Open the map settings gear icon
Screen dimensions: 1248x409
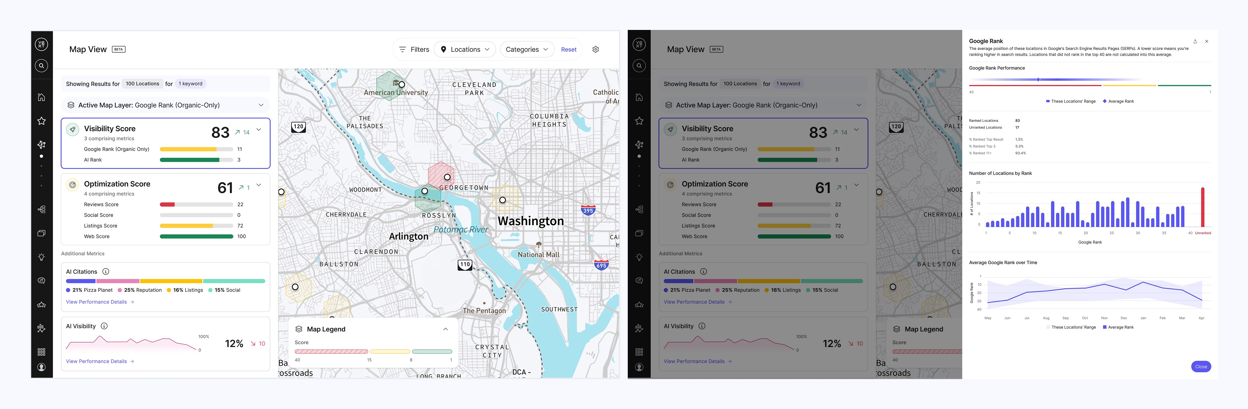(595, 49)
